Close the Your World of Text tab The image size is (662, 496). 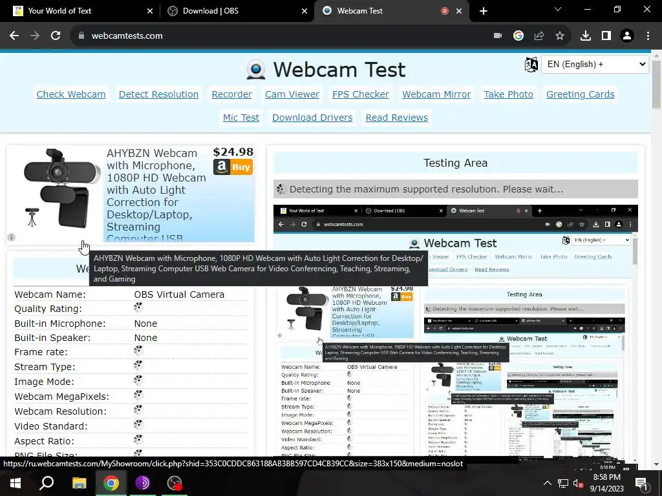(x=150, y=11)
